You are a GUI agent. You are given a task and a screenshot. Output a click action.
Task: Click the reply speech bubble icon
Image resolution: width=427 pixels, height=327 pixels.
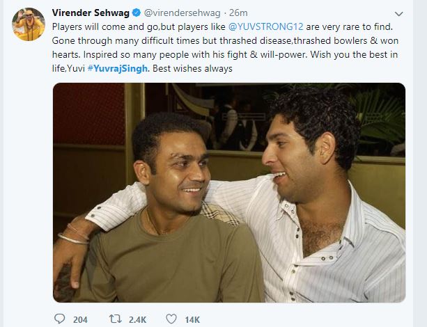click(x=59, y=319)
